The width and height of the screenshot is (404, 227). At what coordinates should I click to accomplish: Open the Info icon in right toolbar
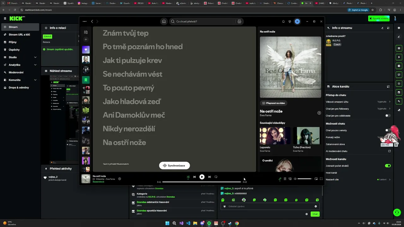(x=399, y=28)
